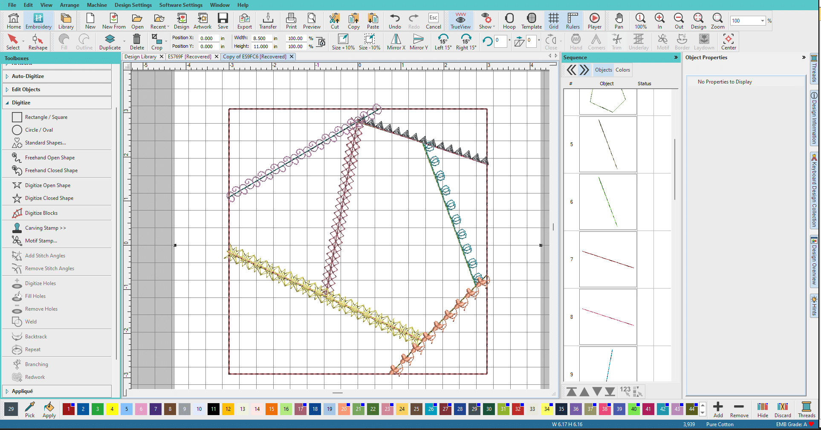Click the Transfer to machine icon

pyautogui.click(x=268, y=20)
